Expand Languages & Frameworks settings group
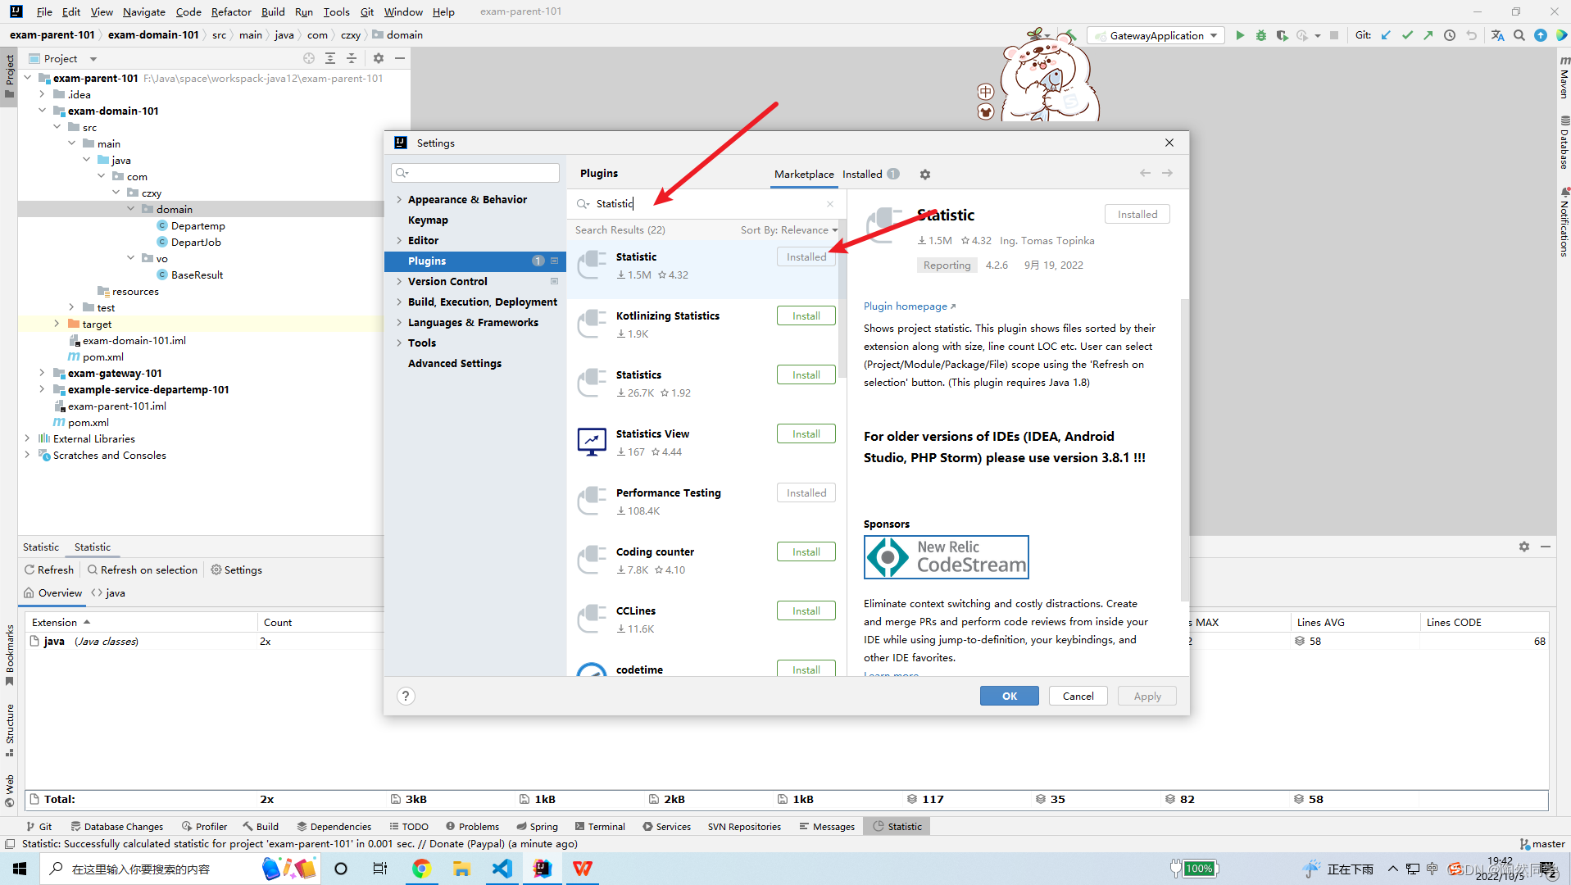This screenshot has height=885, width=1571. click(399, 322)
